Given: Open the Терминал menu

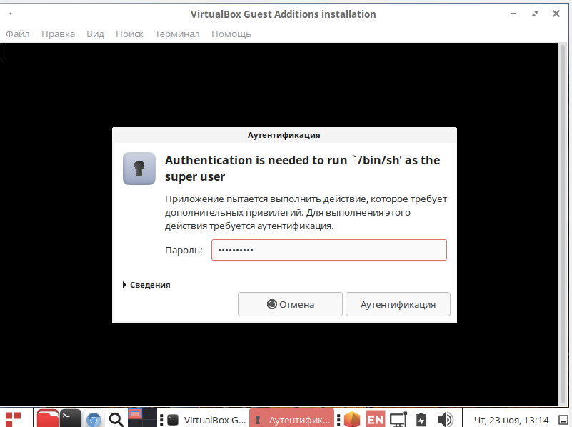Looking at the screenshot, I should [x=177, y=34].
